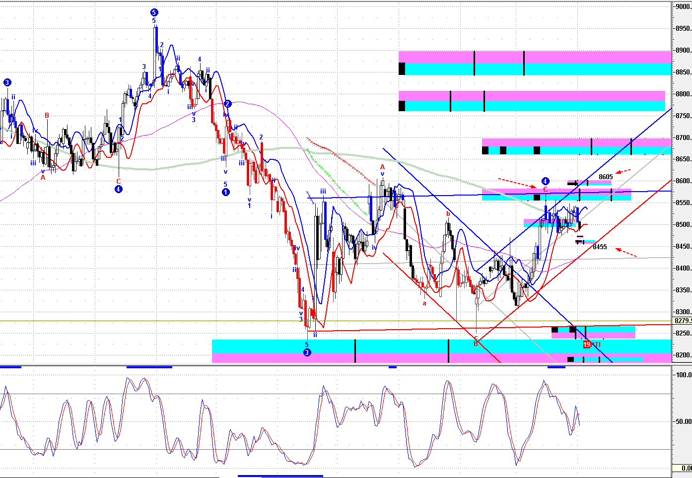Click the red 19 PTI badge
692x478 pixels.
pos(591,344)
